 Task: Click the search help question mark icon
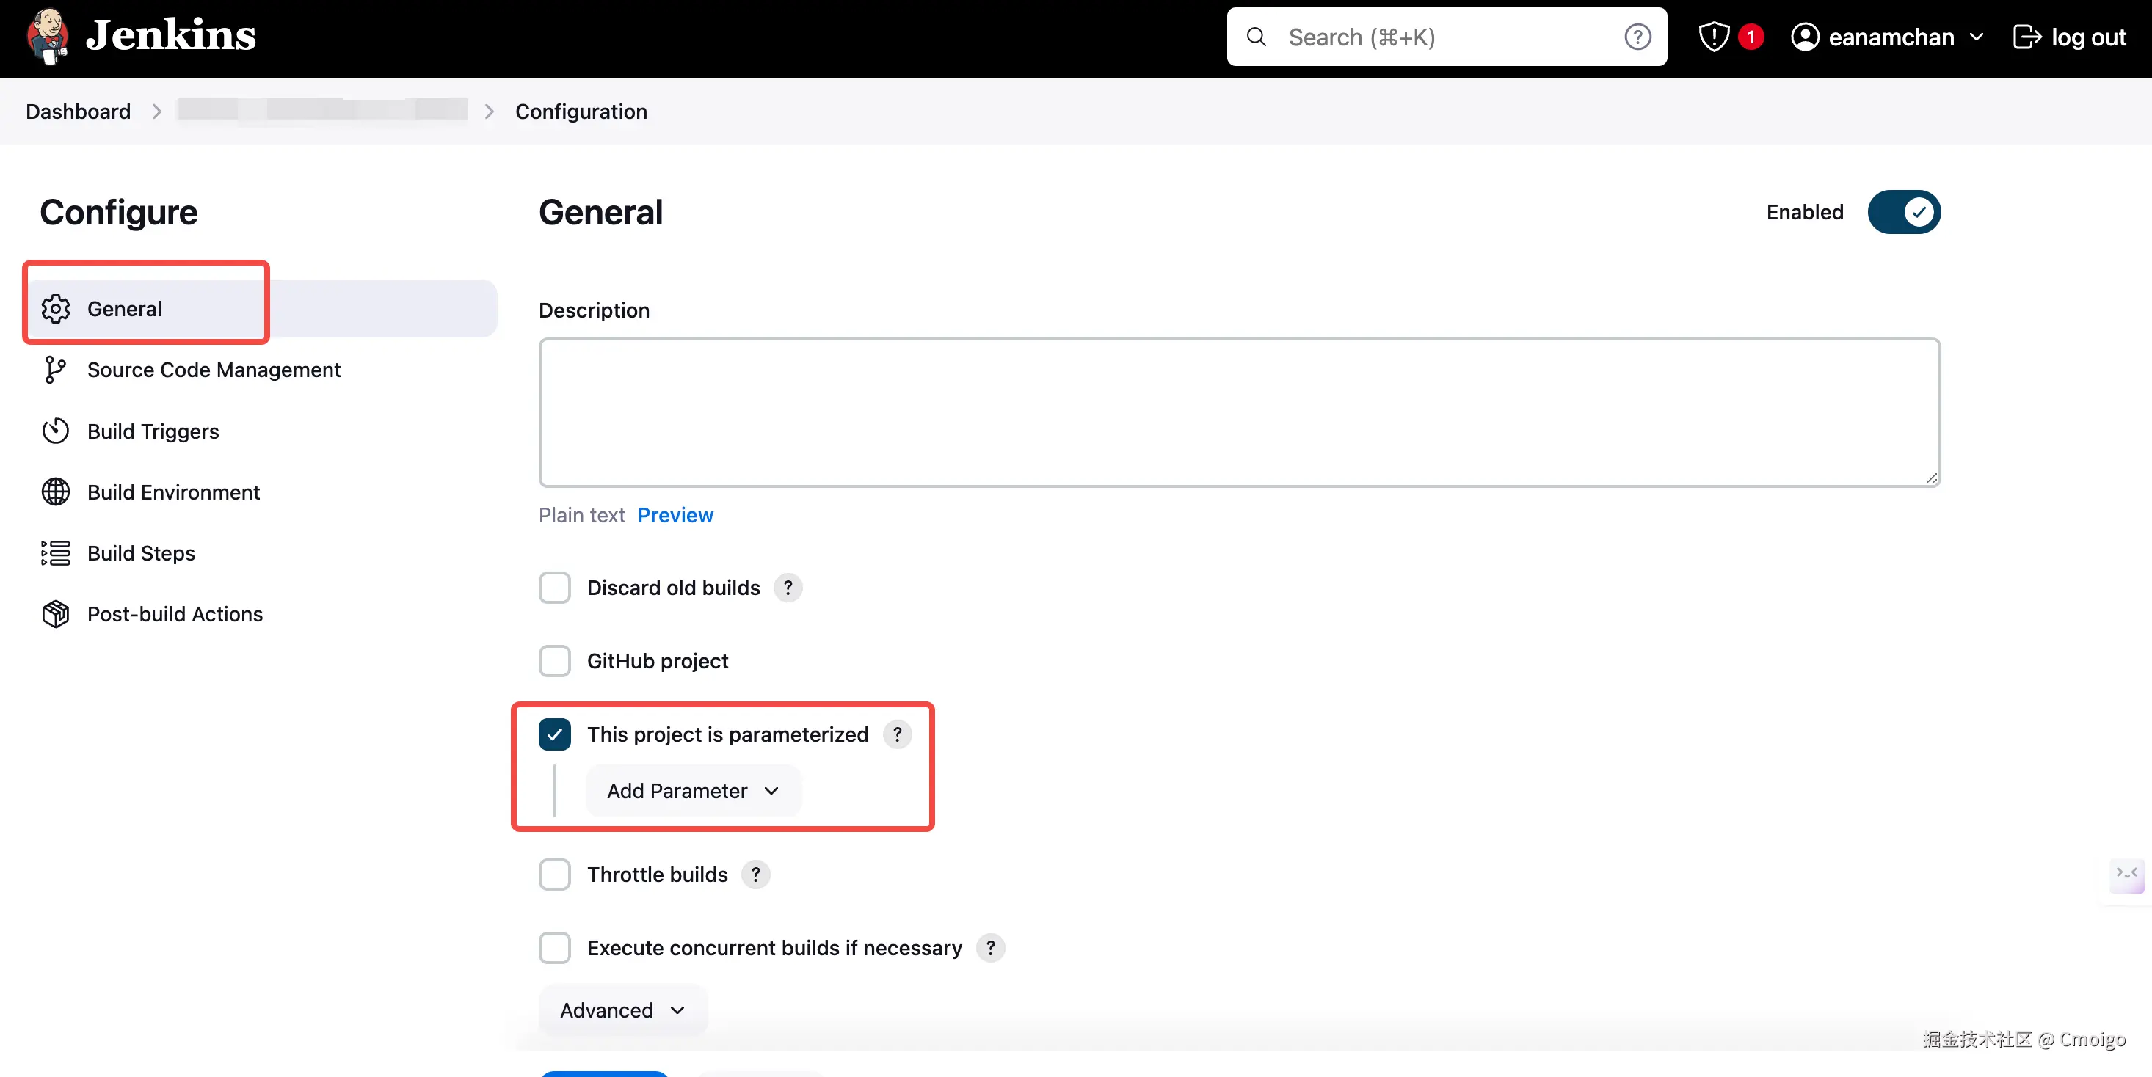1637,37
